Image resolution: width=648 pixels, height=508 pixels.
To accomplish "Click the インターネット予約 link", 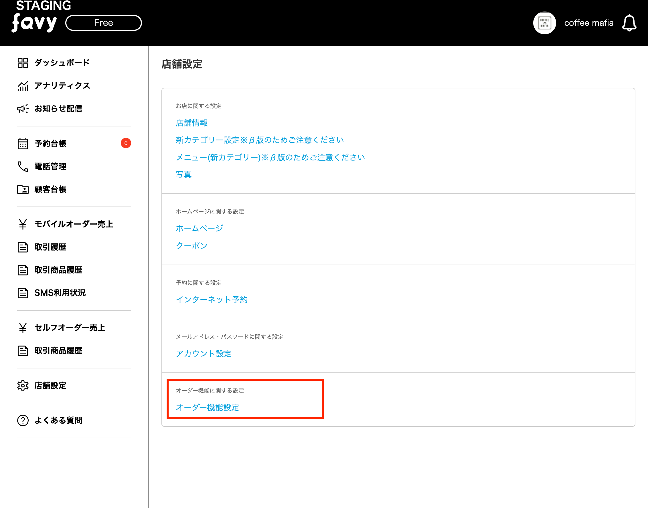I will [x=212, y=299].
